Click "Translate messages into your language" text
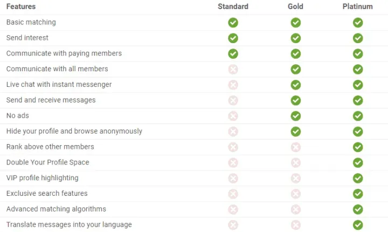Screen dimensions: 388x232 [x=69, y=224]
